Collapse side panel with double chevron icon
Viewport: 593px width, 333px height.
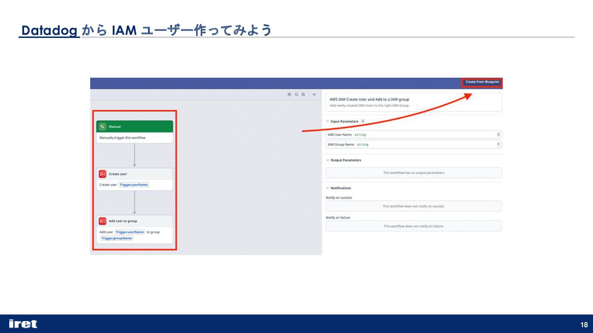click(314, 94)
